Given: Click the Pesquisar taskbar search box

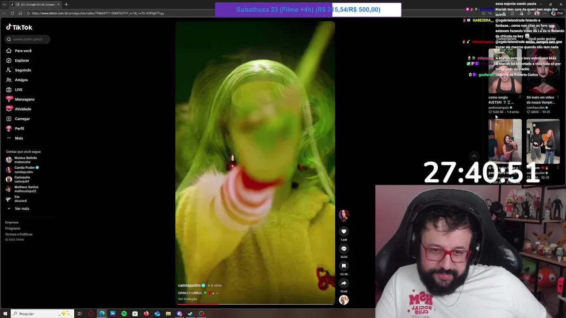Looking at the screenshot, I should [42, 314].
